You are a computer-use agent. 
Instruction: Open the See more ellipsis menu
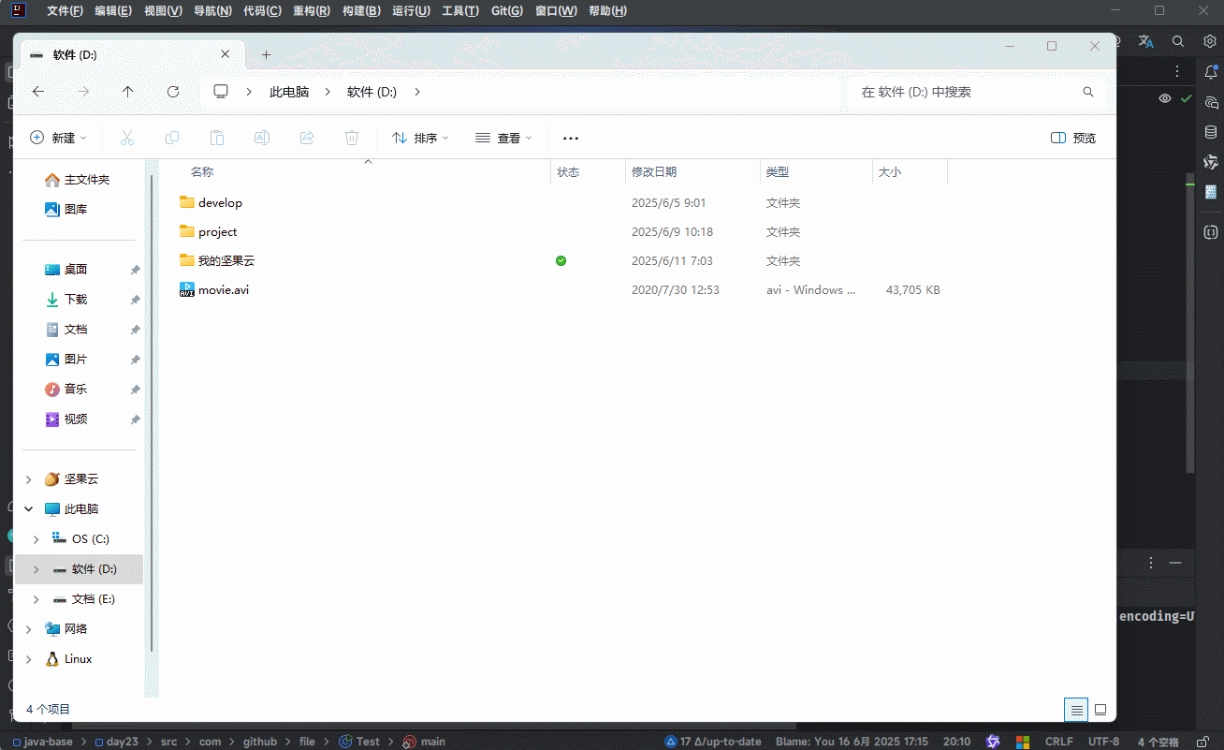click(571, 138)
